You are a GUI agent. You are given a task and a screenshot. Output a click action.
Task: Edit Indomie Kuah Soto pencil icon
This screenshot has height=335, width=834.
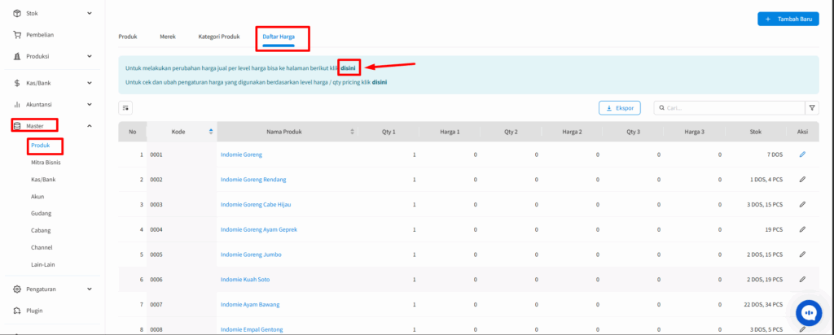[802, 279]
